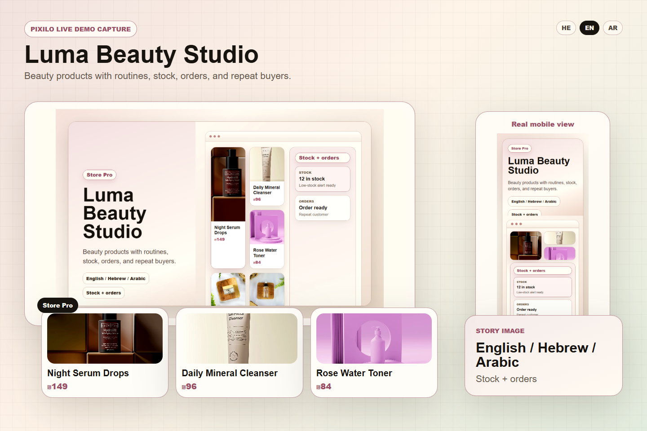Viewport: 647px width, 431px height.
Task: Click the ₪96 price on bottom card
Action: point(189,387)
